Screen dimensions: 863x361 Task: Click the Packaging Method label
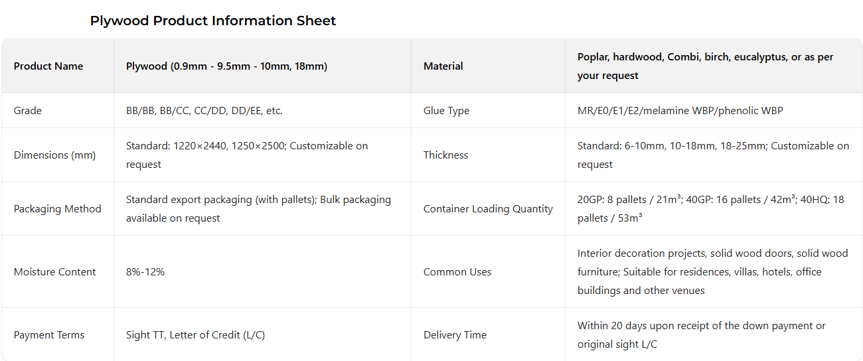point(57,209)
